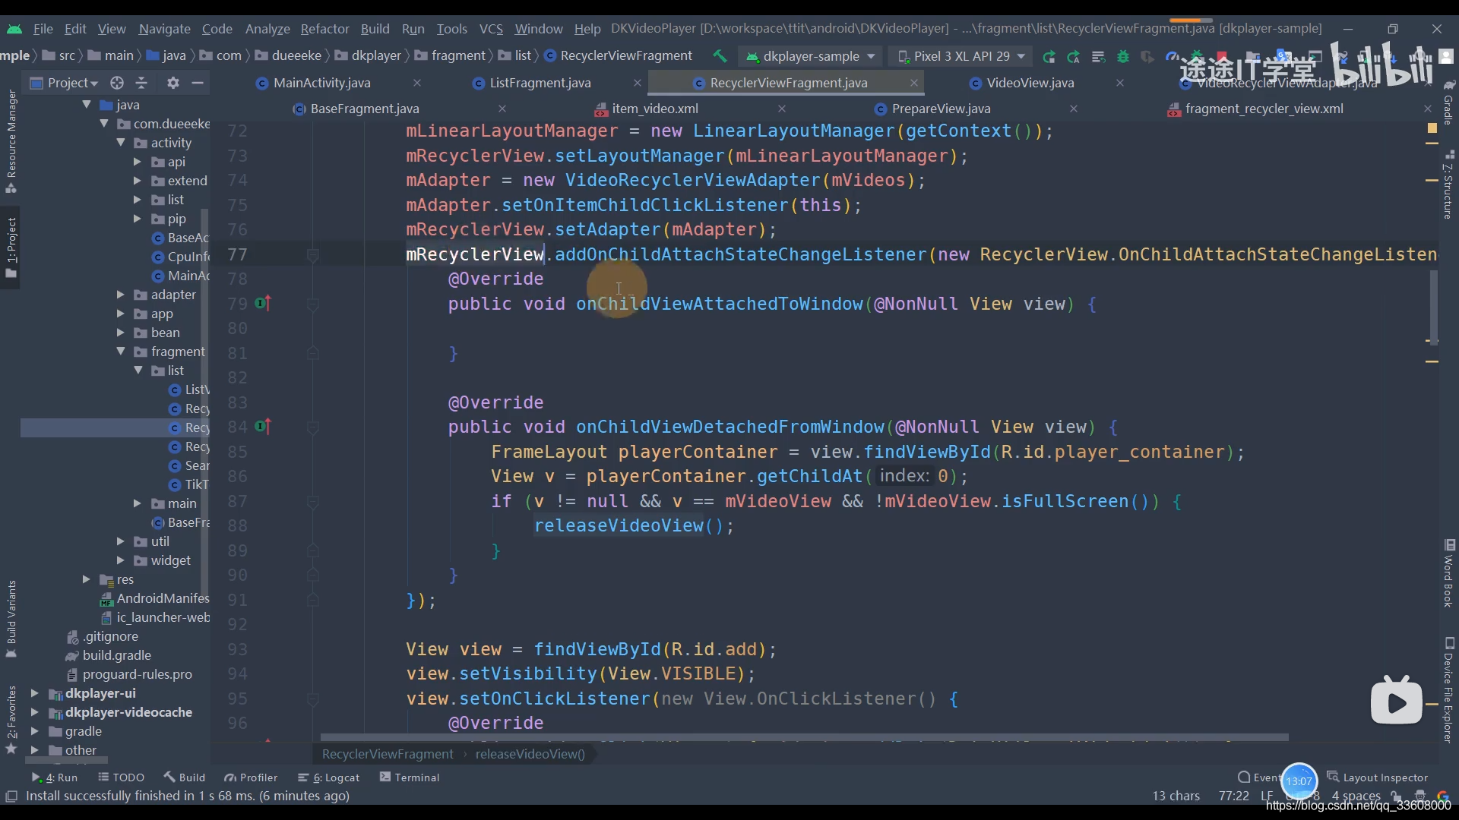
Task: Toggle the read-only lock icon in status bar
Action: pyautogui.click(x=1396, y=796)
